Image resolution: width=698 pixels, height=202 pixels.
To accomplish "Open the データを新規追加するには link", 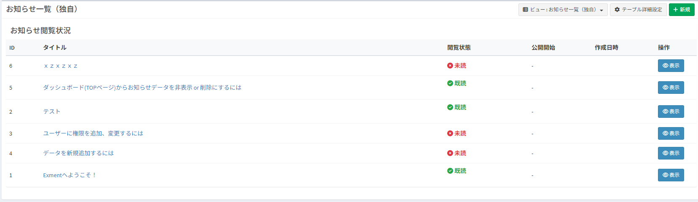I will coord(78,153).
